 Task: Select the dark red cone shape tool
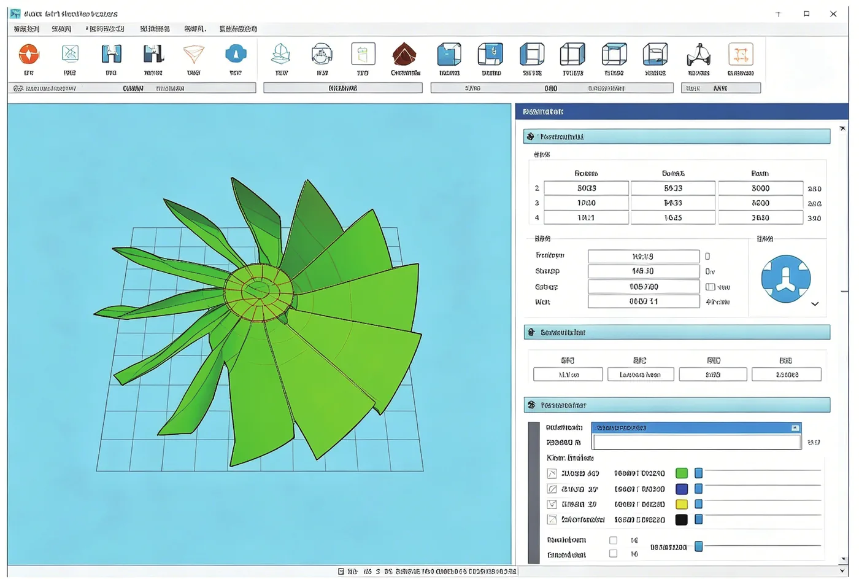pyautogui.click(x=404, y=55)
